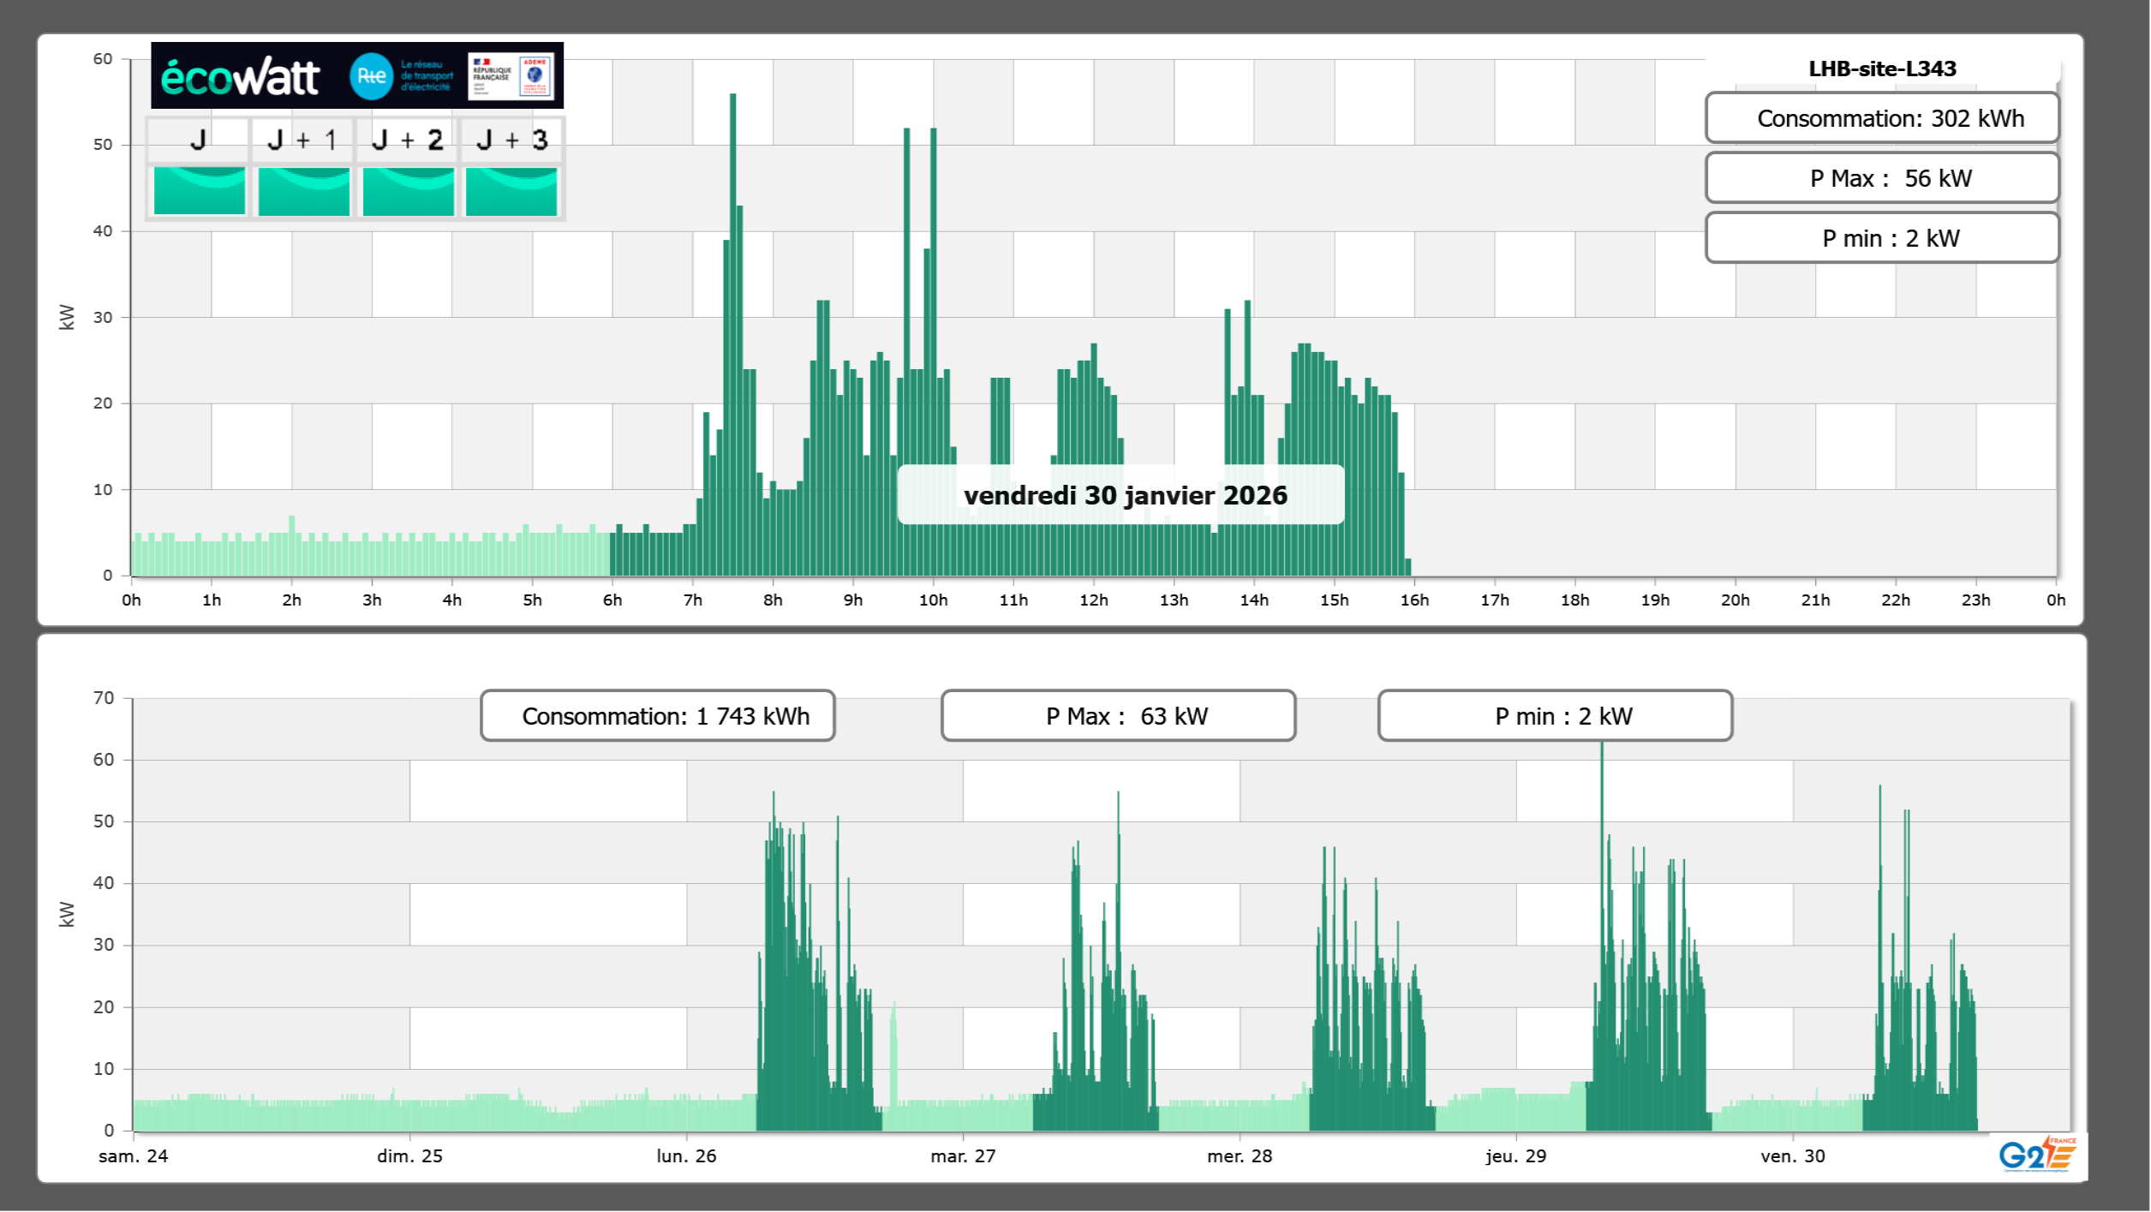Click the écoWatt logo
This screenshot has width=2151, height=1212.
241,77
